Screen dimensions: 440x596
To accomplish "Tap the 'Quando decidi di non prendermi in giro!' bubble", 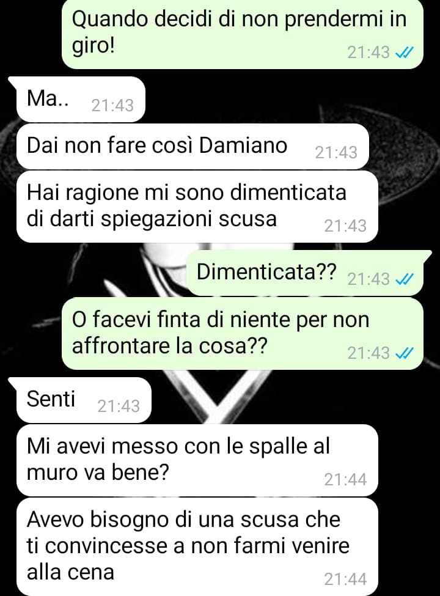I will (243, 34).
